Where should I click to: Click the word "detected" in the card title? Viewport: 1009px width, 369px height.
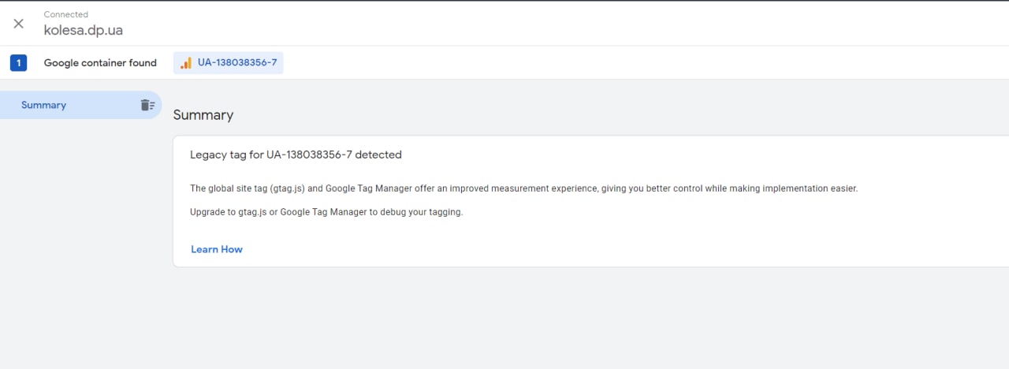pyautogui.click(x=378, y=155)
